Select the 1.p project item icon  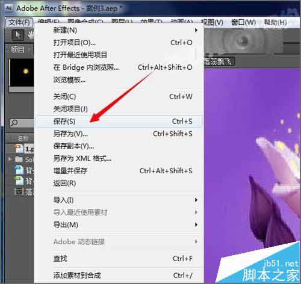[x=19, y=149]
